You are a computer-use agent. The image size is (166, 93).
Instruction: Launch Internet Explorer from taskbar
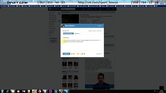8,91
